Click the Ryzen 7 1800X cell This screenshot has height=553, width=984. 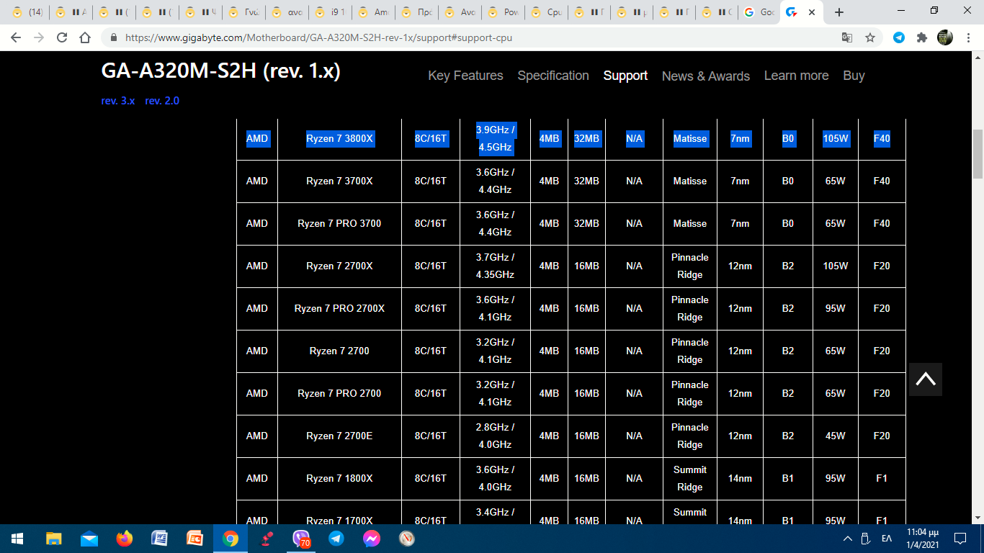339,478
